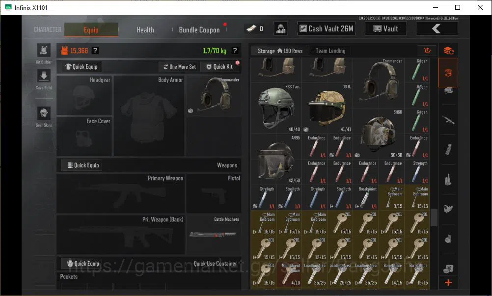This screenshot has width=492, height=296.
Task: Select the Storage 190 Rows tab
Action: pos(280,51)
